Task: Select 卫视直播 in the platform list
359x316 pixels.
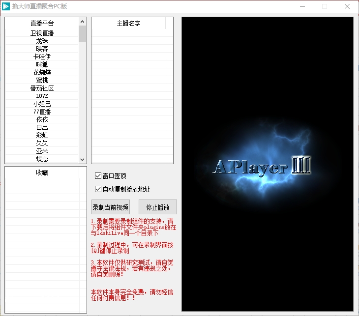Action: click(x=42, y=33)
